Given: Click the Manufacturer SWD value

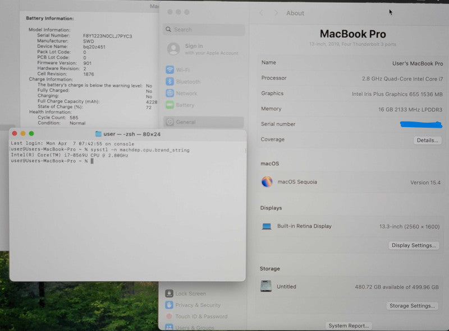Looking at the screenshot, I should (89, 41).
